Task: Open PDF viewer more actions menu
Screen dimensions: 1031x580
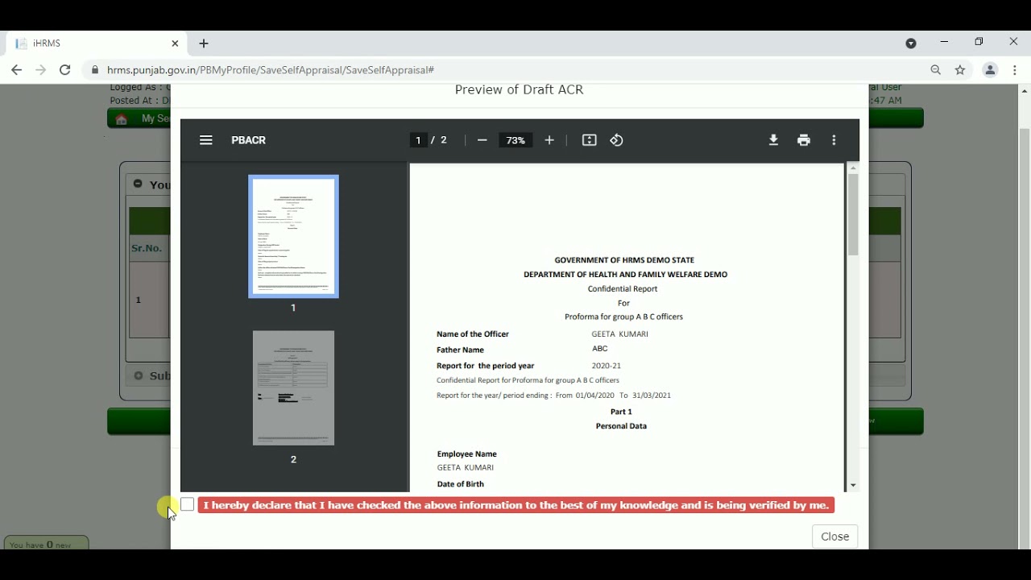Action: coord(834,140)
